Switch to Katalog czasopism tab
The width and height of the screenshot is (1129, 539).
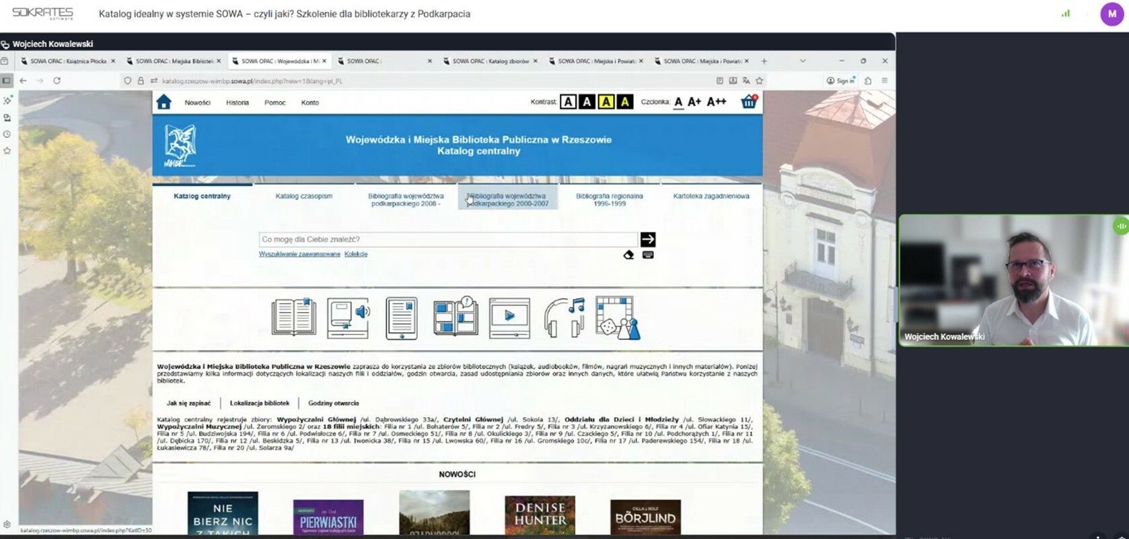tap(303, 196)
